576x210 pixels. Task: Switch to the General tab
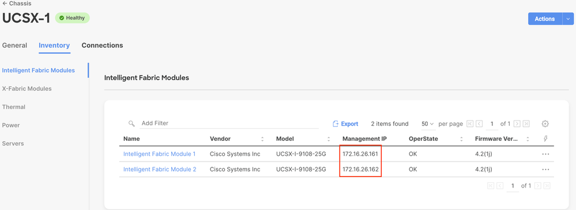click(14, 45)
